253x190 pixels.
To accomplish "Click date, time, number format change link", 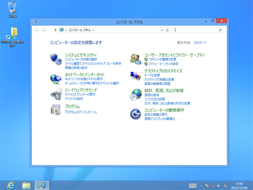I will [x=167, y=103].
